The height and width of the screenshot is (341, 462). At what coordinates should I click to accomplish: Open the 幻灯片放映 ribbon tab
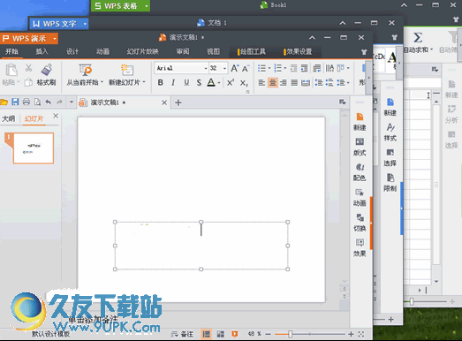click(142, 51)
